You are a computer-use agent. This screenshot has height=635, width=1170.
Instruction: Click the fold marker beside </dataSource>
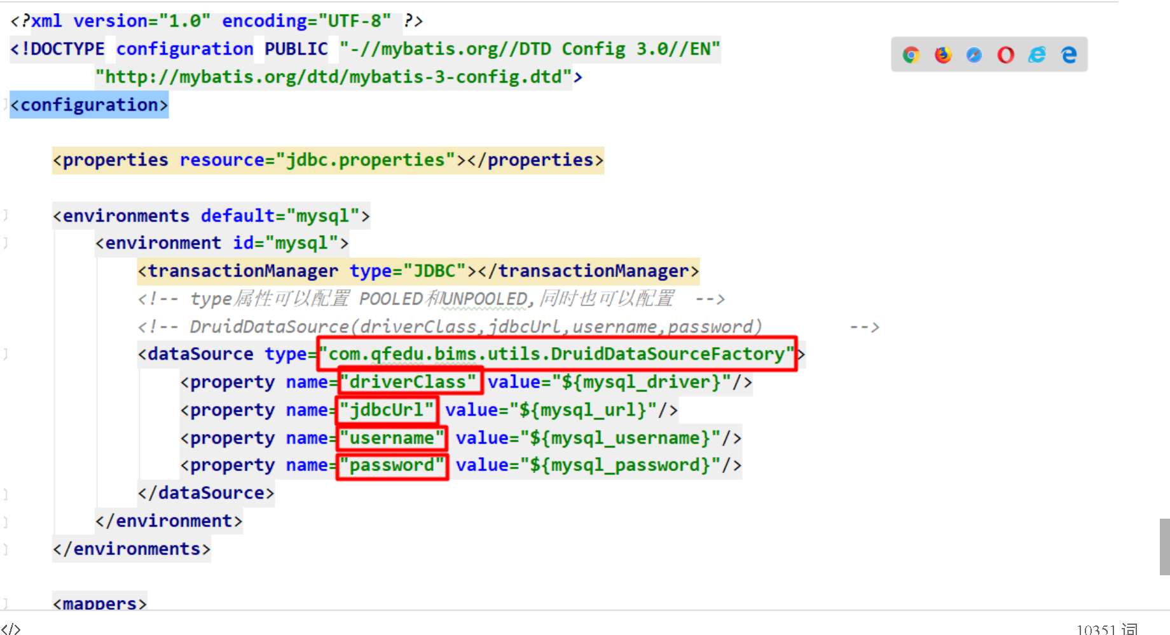[5, 493]
